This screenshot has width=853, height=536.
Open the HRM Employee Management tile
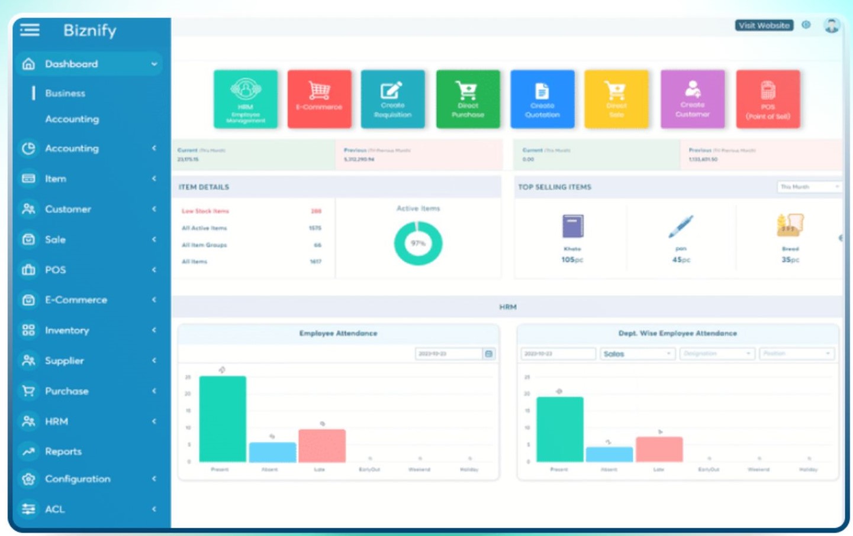pos(245,99)
